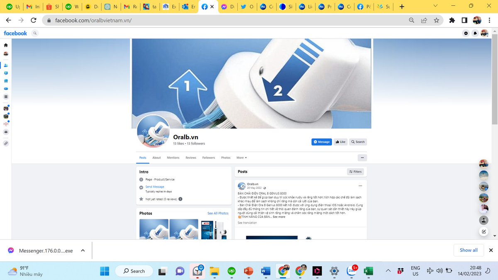The image size is (498, 280).
Task: Open notifications bell in Facebook header
Action: 475,33
